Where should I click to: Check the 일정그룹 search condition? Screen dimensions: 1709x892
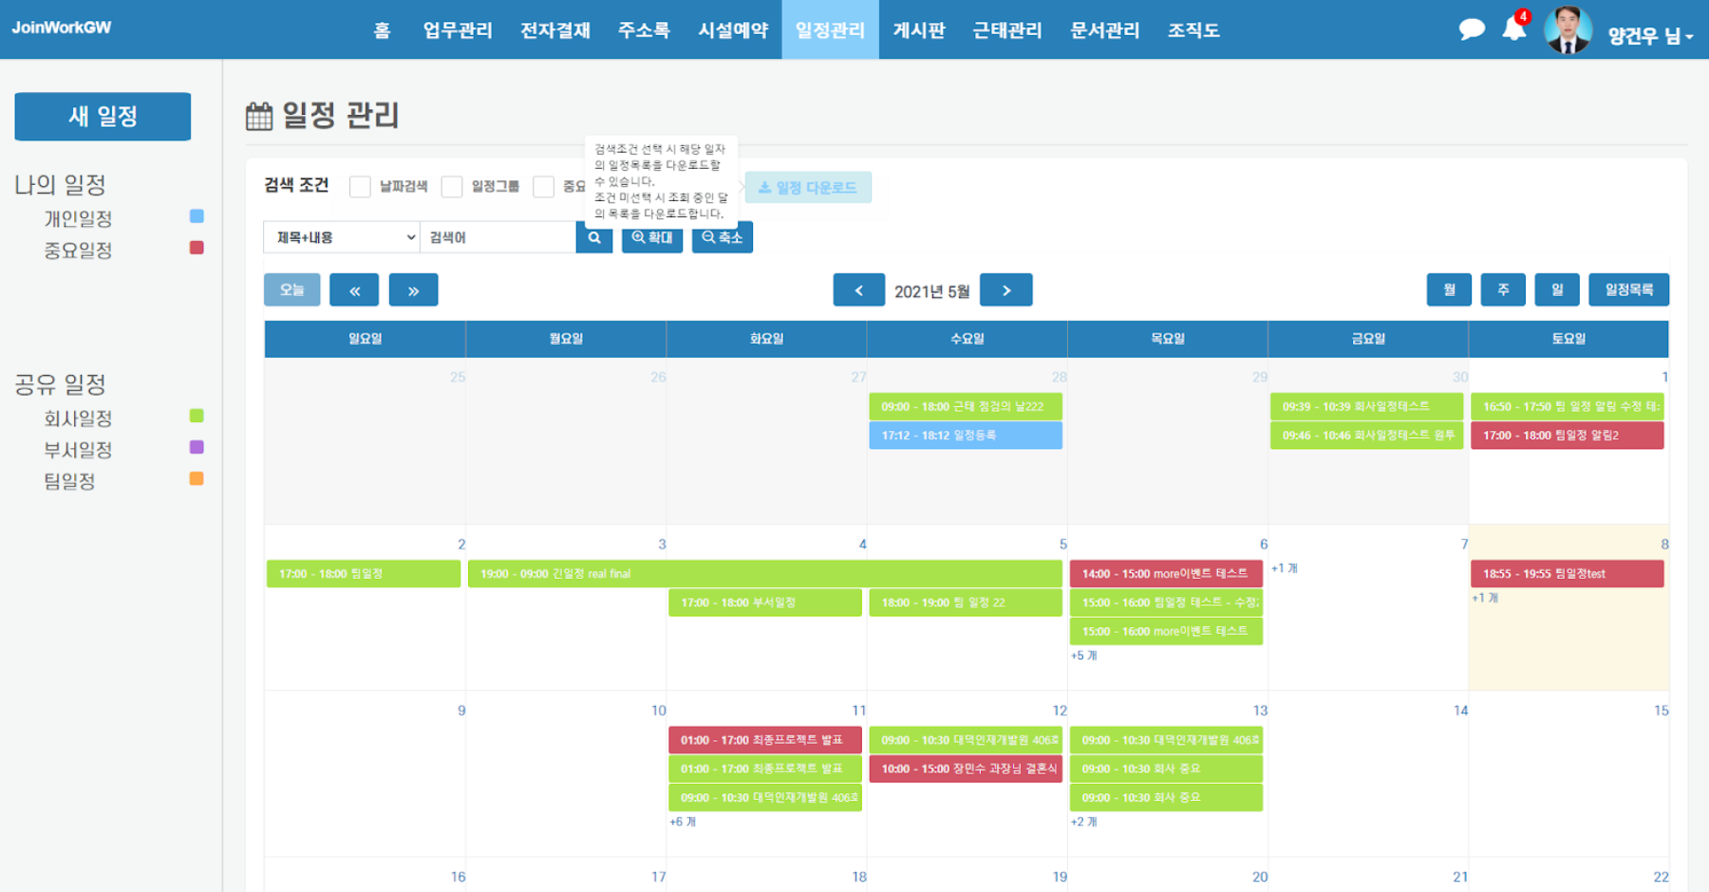tap(452, 187)
